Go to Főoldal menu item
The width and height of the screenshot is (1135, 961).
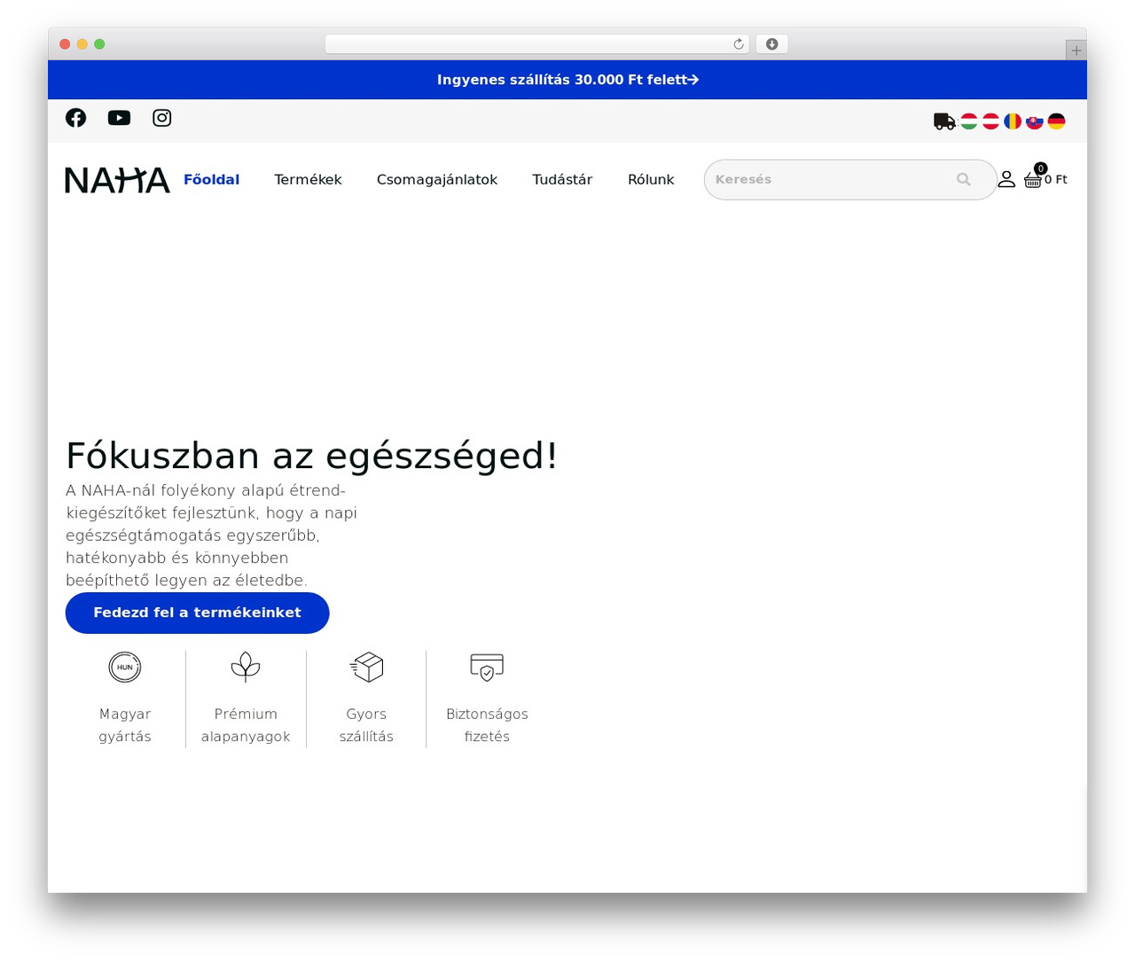click(x=212, y=179)
